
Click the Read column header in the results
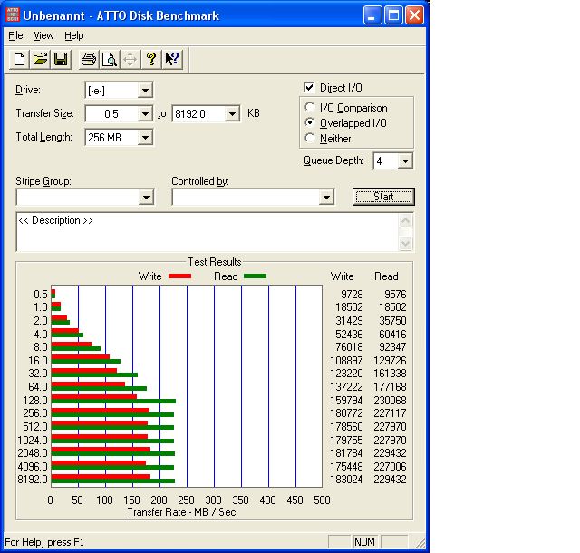click(x=386, y=276)
